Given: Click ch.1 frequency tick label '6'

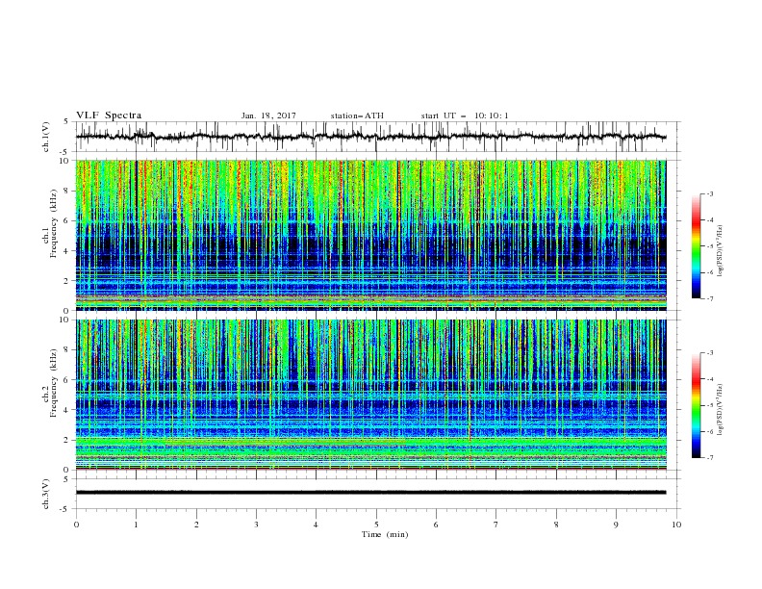Looking at the screenshot, I should (x=66, y=220).
